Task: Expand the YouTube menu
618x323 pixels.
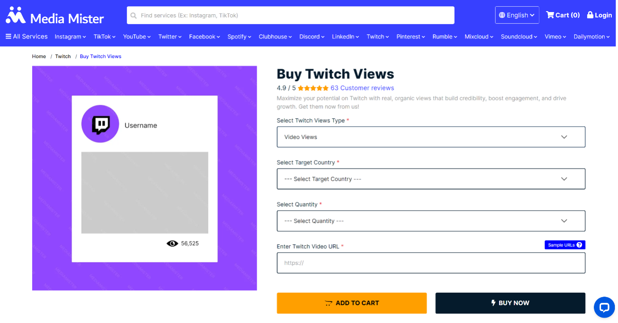Action: [137, 37]
